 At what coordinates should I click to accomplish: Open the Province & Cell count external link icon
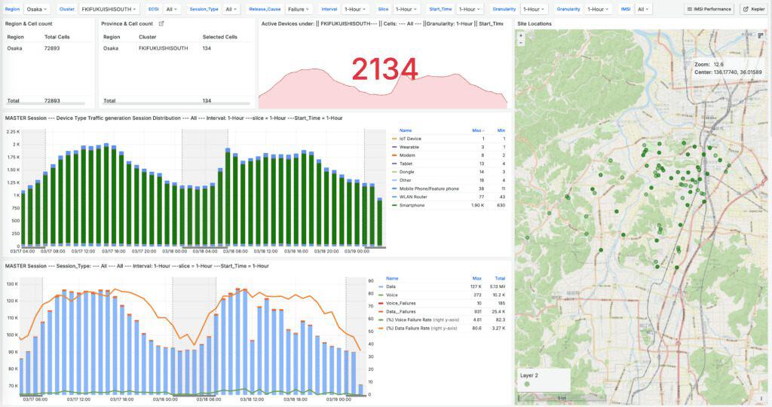161,23
